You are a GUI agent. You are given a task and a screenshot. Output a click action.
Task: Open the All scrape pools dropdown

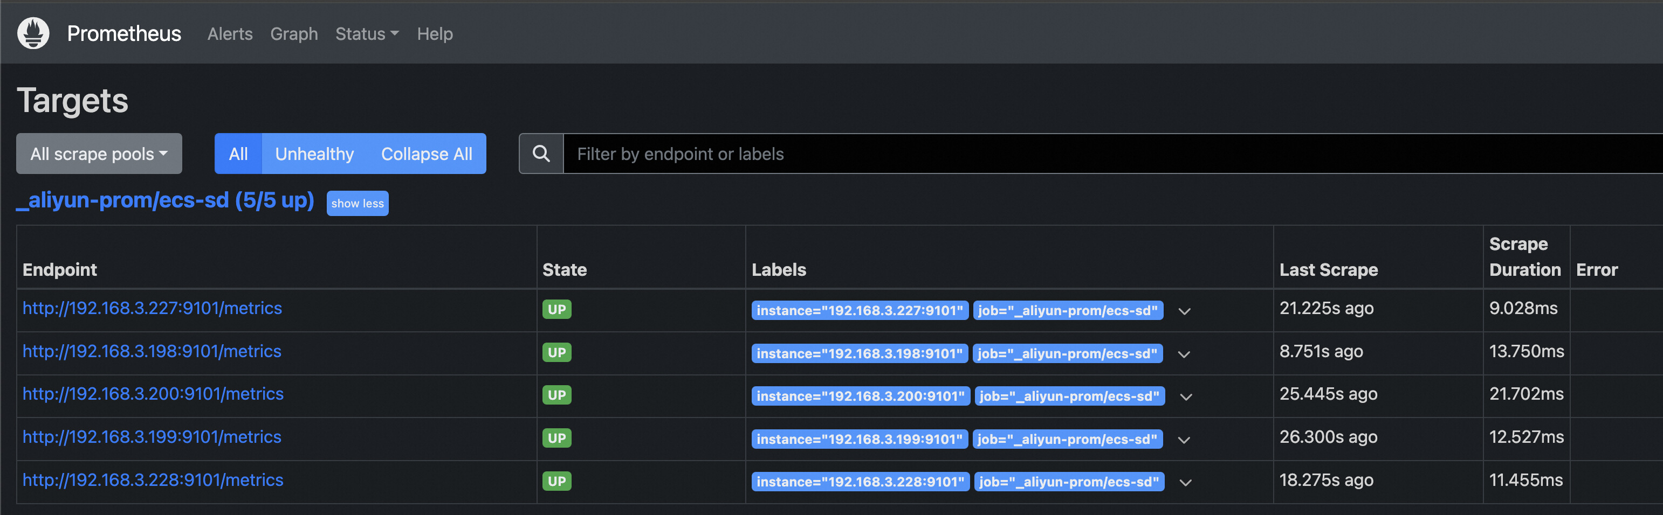(99, 154)
